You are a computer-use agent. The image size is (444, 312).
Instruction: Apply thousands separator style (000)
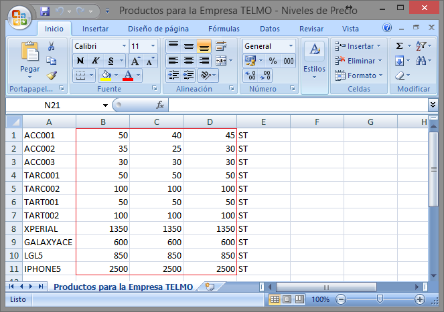point(288,61)
